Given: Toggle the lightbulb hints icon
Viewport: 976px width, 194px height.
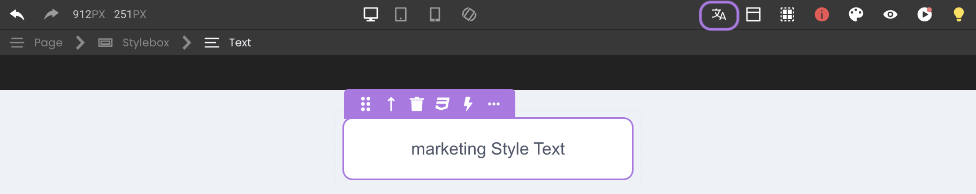Looking at the screenshot, I should pyautogui.click(x=959, y=14).
